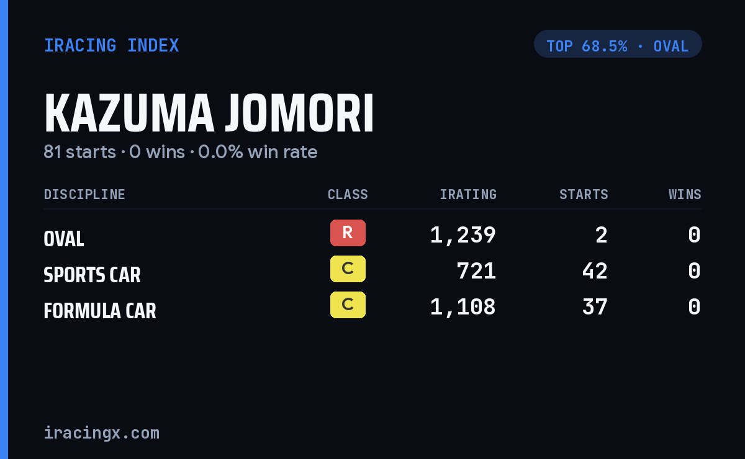Click the 1,108 iRating for Formula Car
This screenshot has height=459, width=745.
click(463, 308)
